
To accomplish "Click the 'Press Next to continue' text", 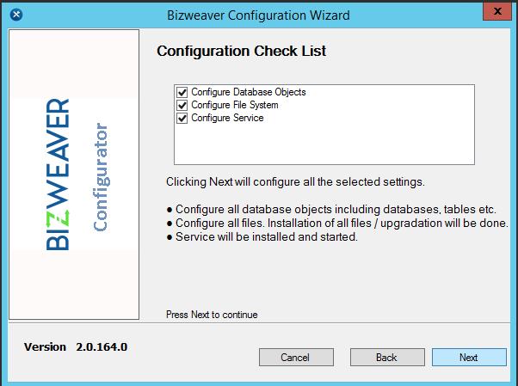I will [212, 315].
